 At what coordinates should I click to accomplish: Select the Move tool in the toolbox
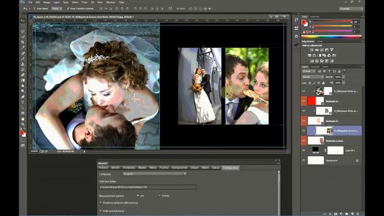click(23, 20)
